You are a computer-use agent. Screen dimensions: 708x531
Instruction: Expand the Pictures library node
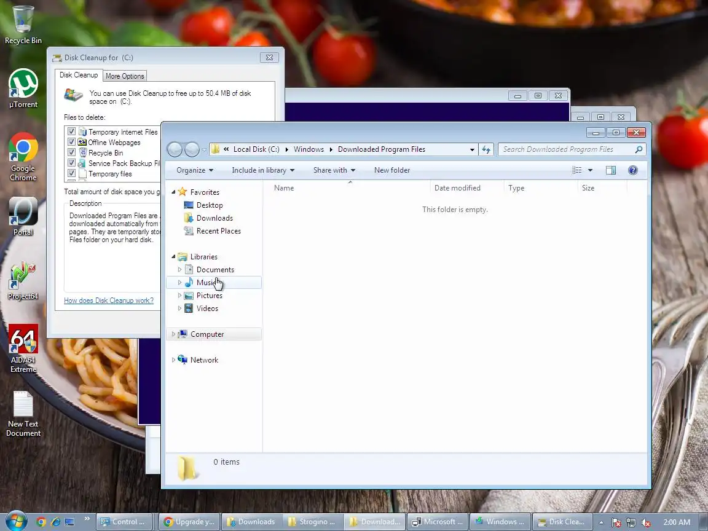coord(179,295)
